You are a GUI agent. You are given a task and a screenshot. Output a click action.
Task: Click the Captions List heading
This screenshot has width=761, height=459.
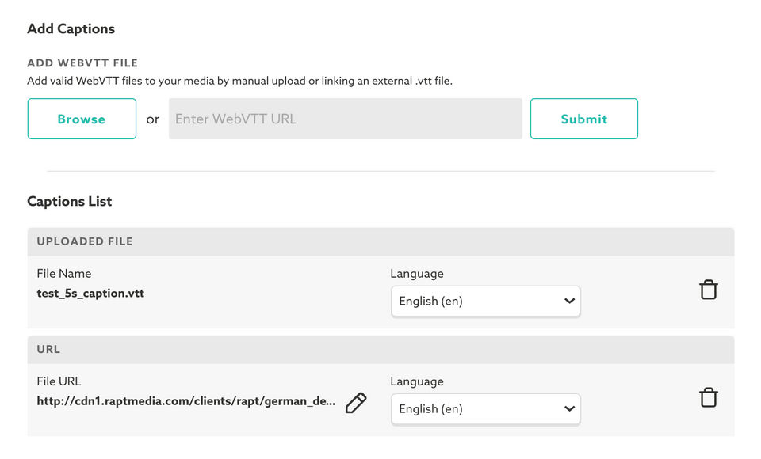click(x=70, y=201)
